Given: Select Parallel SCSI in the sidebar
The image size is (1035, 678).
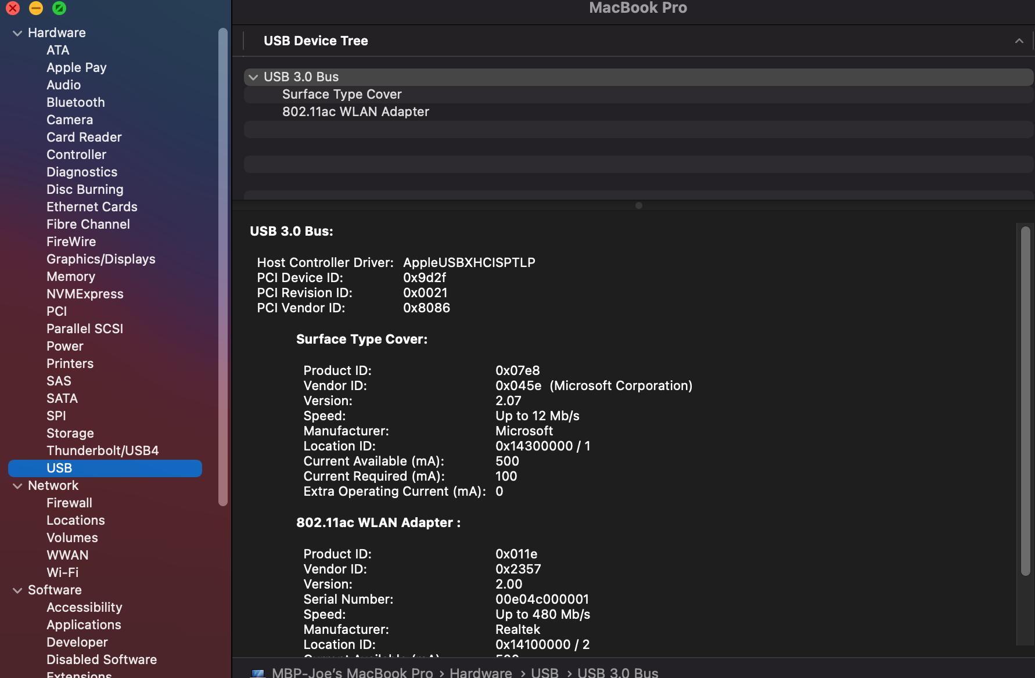Looking at the screenshot, I should point(85,329).
